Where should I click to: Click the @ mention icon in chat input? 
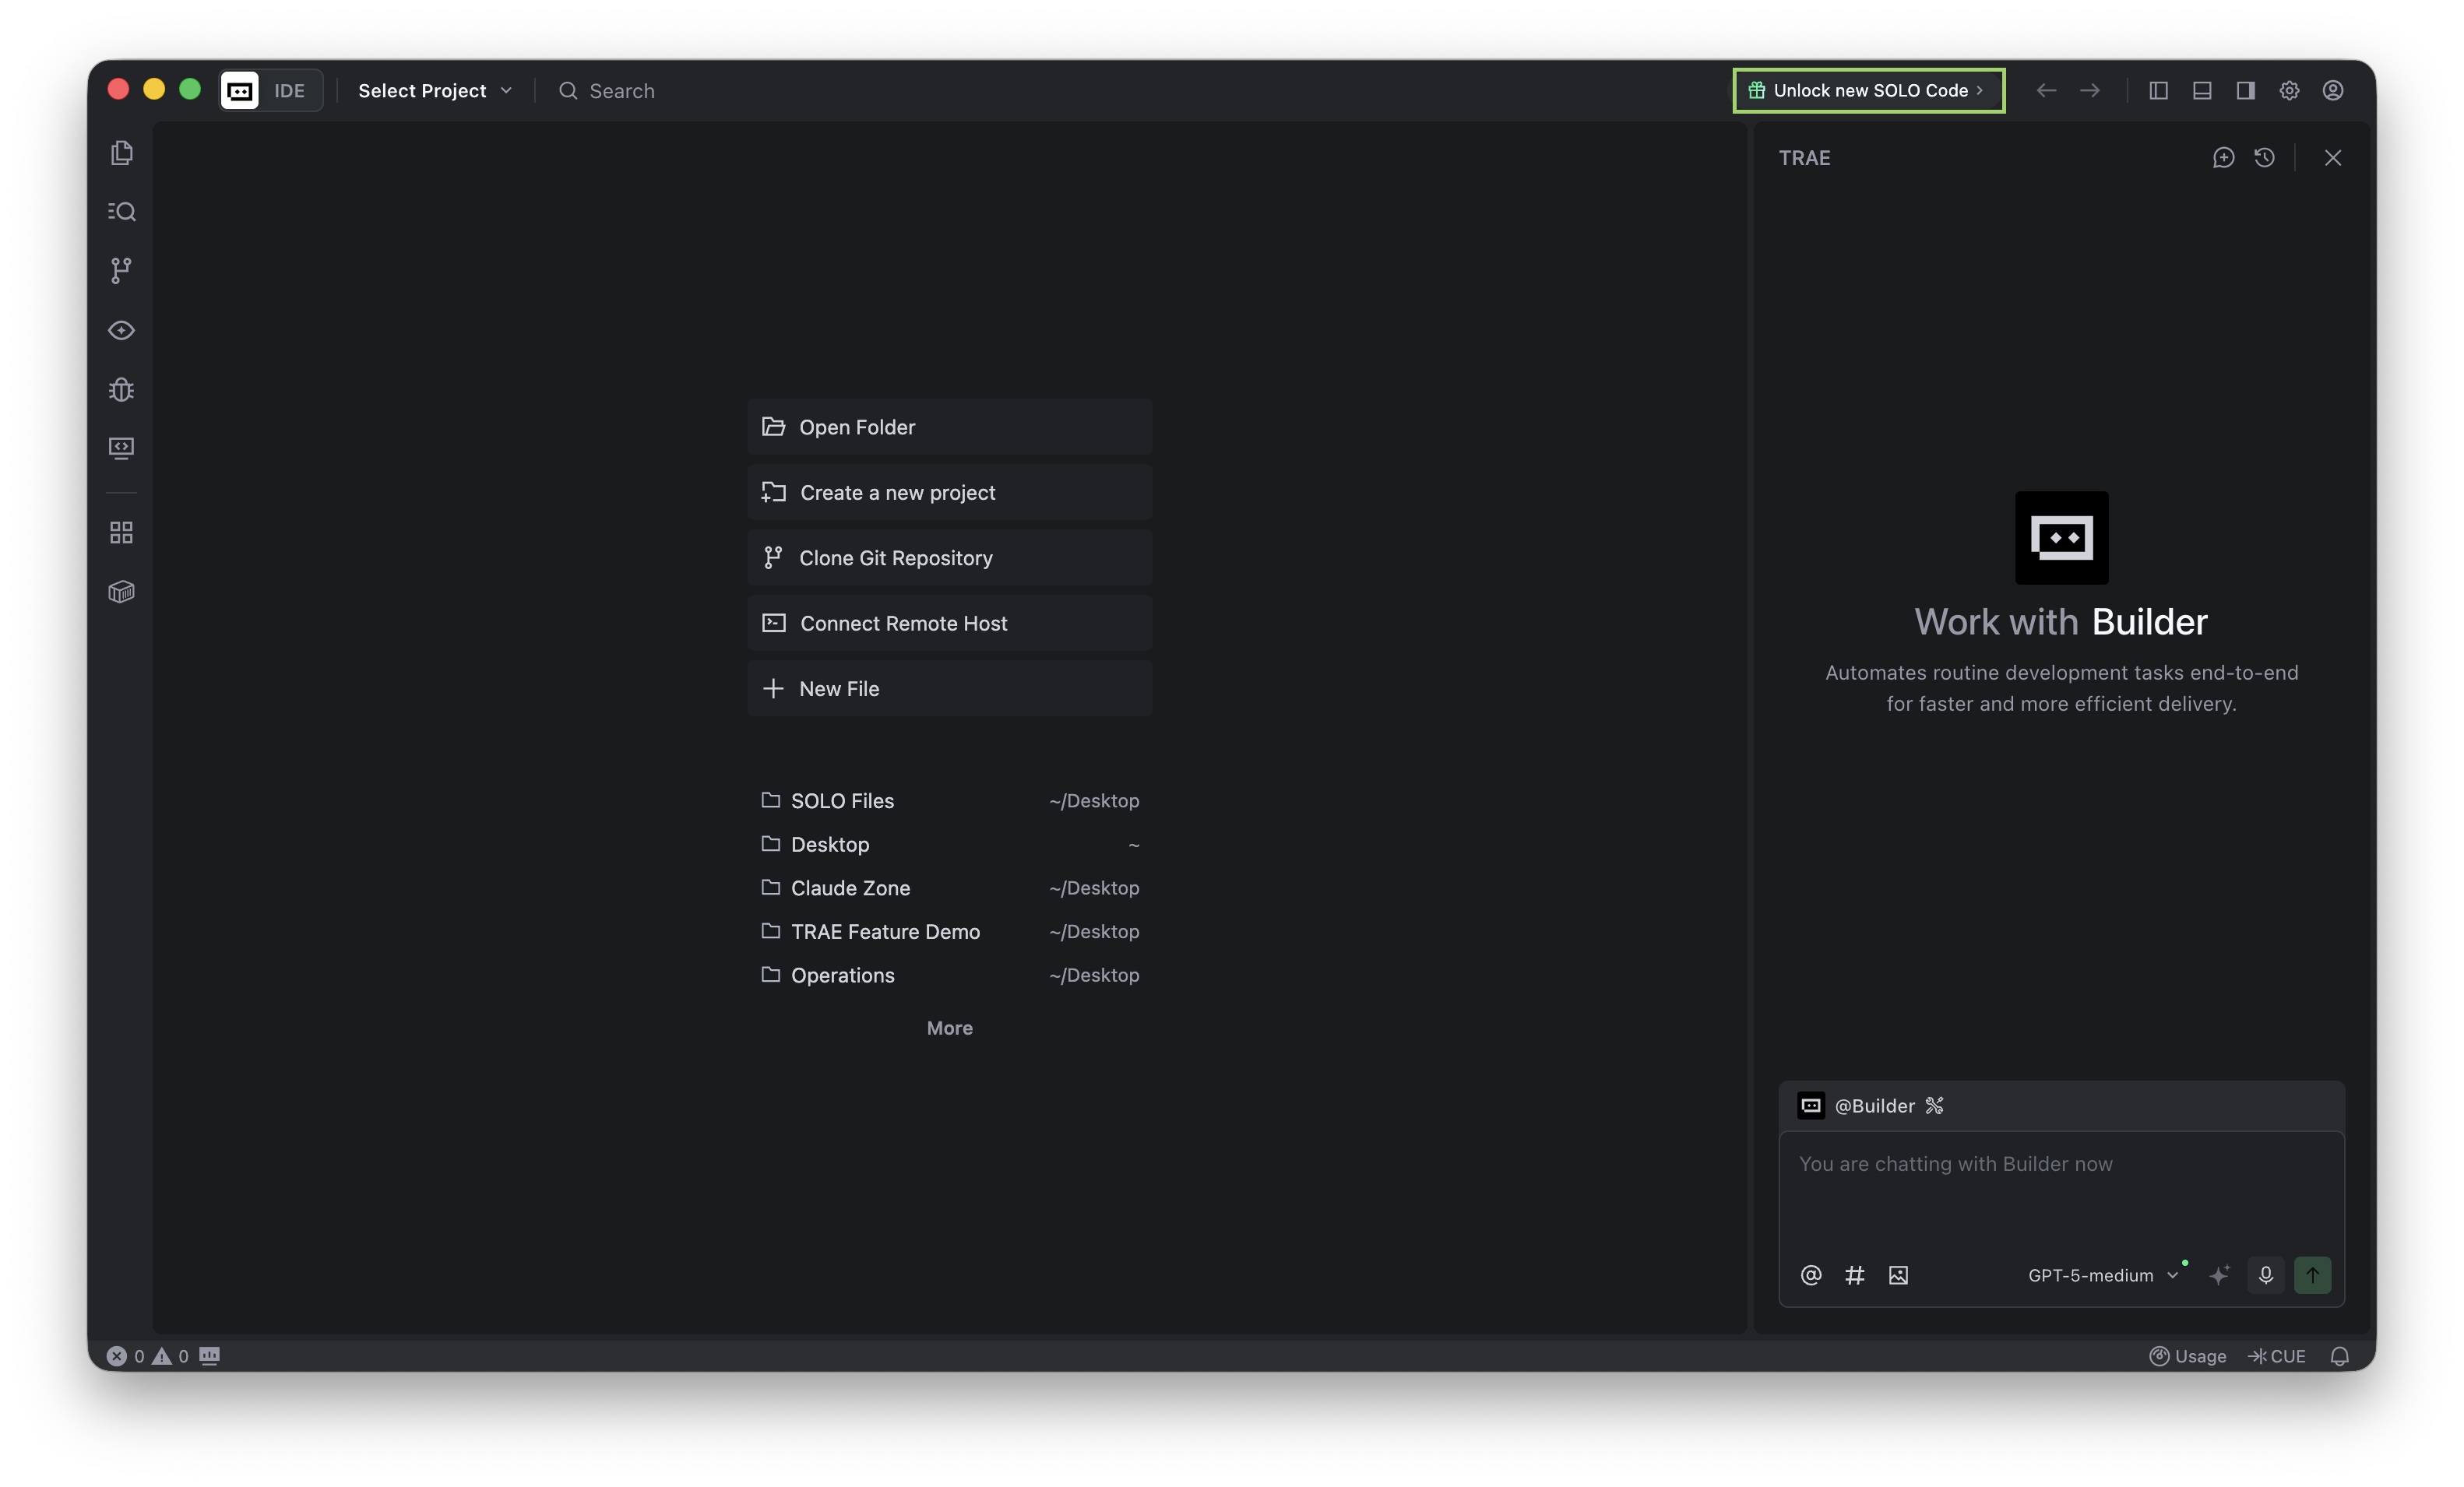(x=1811, y=1275)
